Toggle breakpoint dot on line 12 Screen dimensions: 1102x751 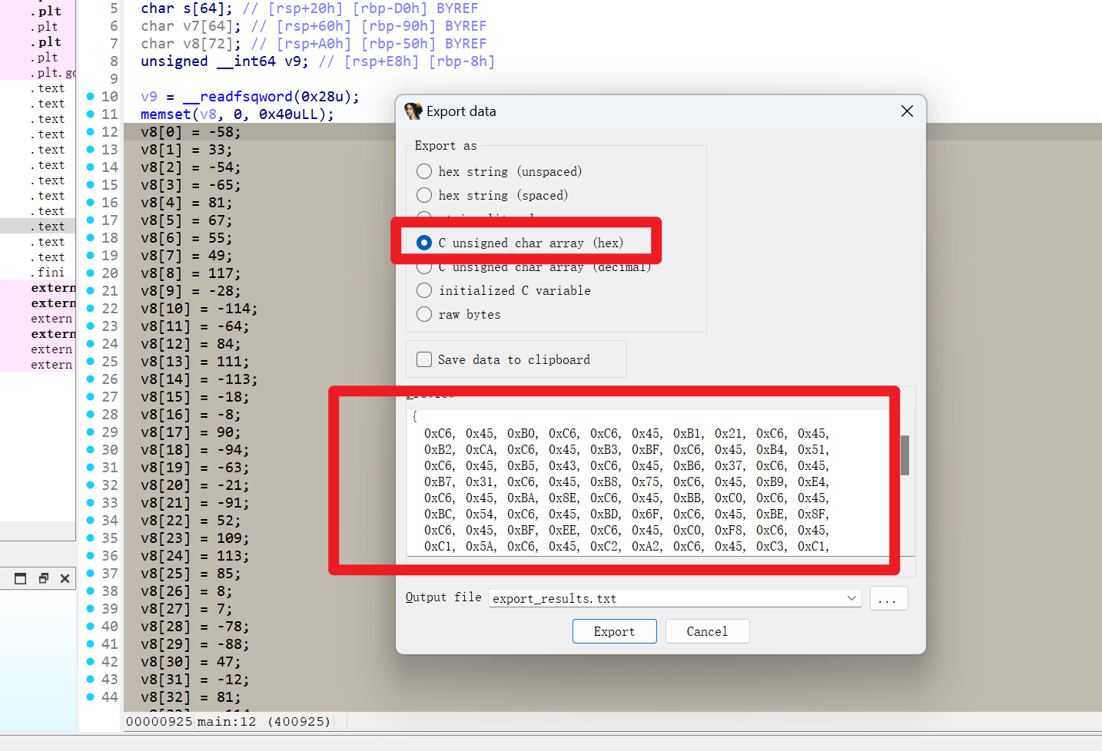tap(90, 131)
